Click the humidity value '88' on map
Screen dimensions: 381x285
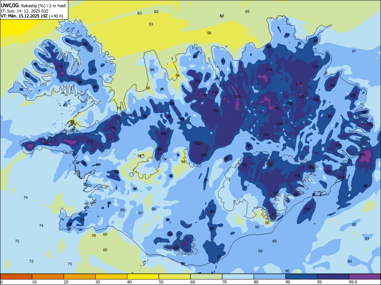[x=152, y=70]
